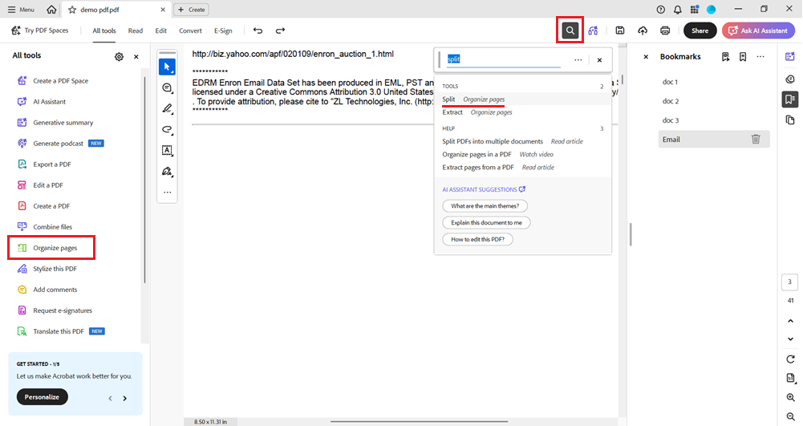Click the find bookmark icon in Bookmarks panel

point(726,57)
